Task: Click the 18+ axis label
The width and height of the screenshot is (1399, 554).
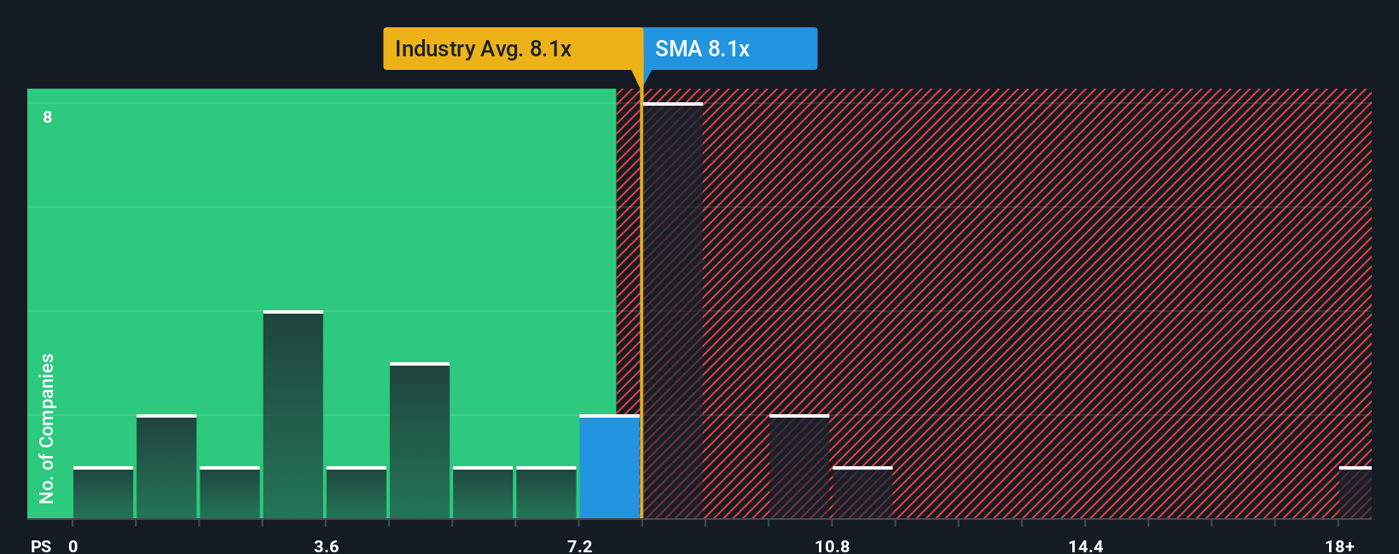Action: coord(1339,545)
